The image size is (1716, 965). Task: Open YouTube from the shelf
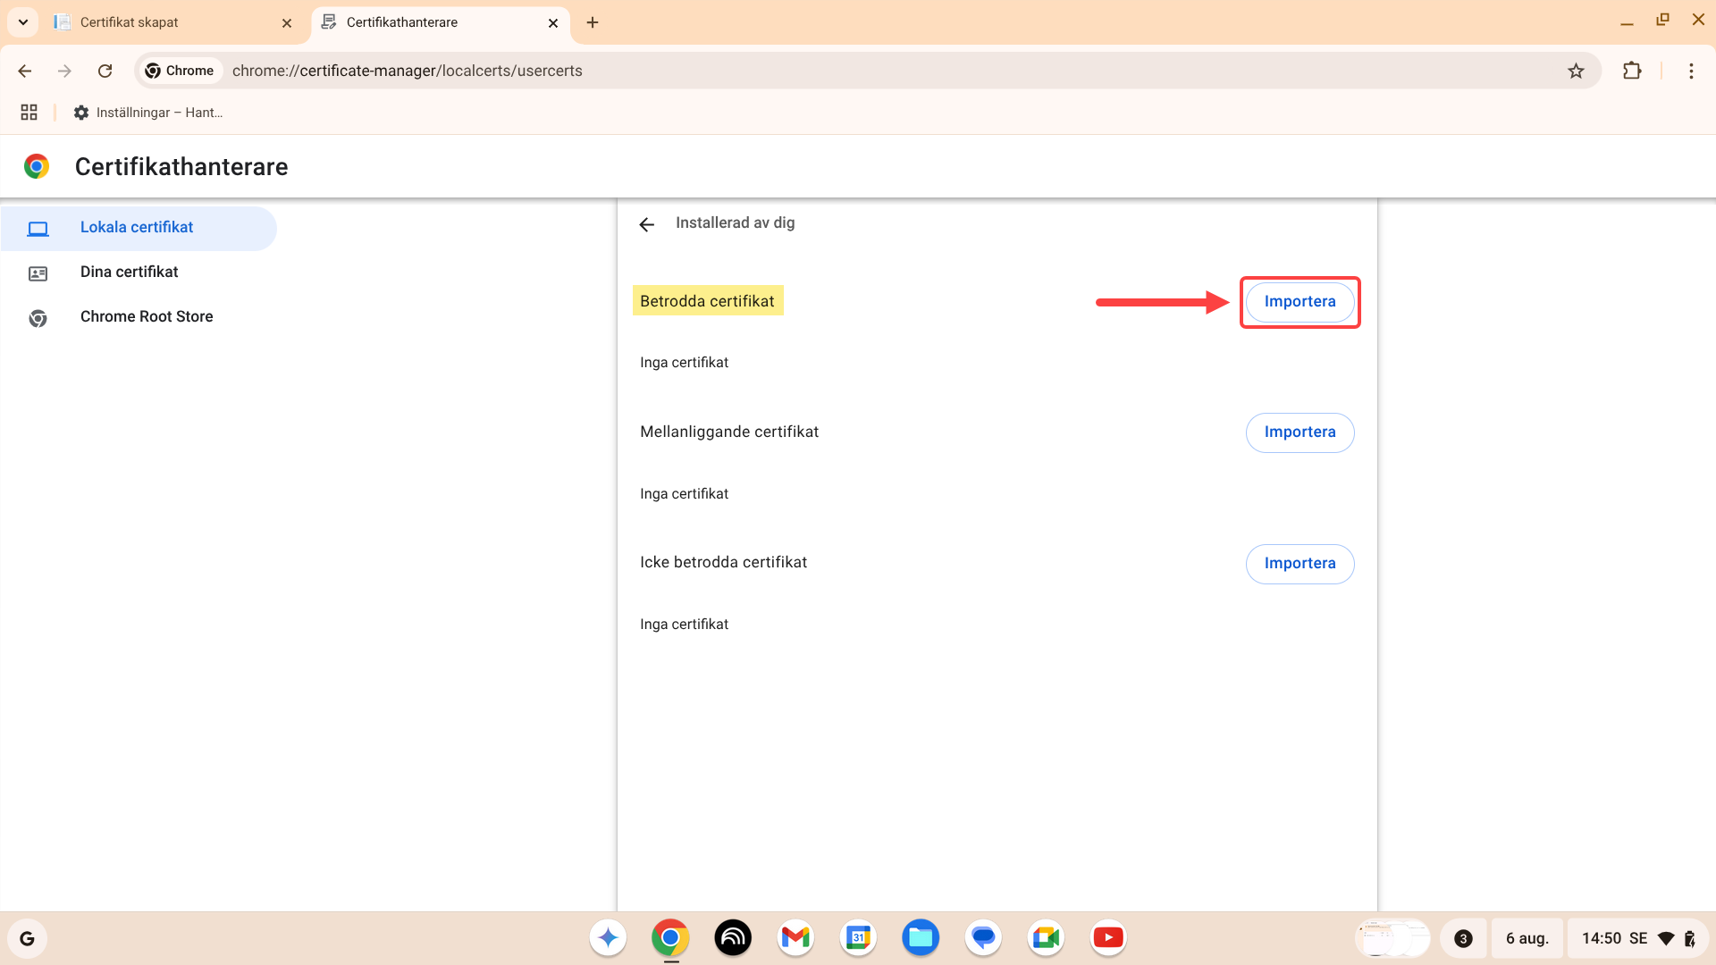pos(1107,937)
